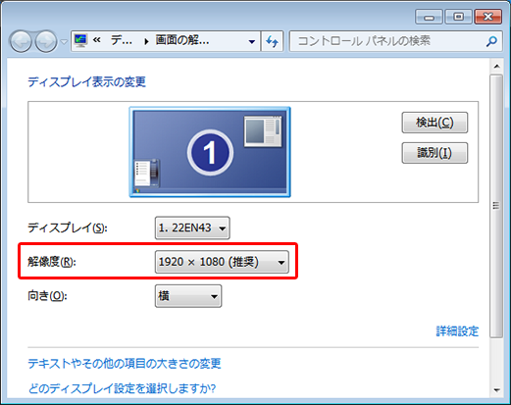The image size is (511, 405).
Task: Click the scrollbar down arrow
Action: (x=497, y=390)
